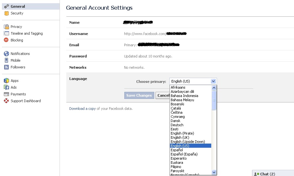Select Bahasa Melayu from language list
294x176 pixels.
191,100
